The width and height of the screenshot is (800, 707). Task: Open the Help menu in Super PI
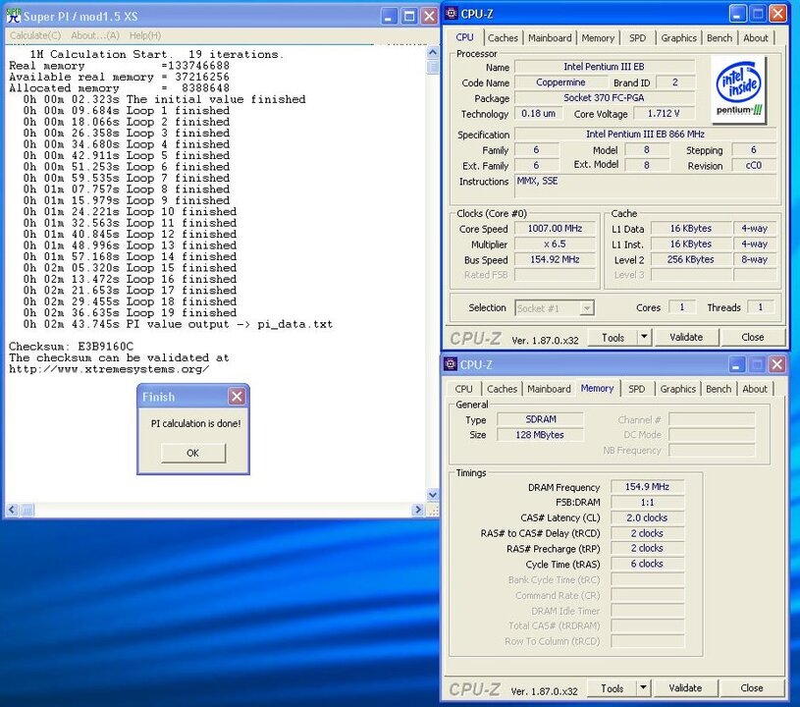(145, 35)
